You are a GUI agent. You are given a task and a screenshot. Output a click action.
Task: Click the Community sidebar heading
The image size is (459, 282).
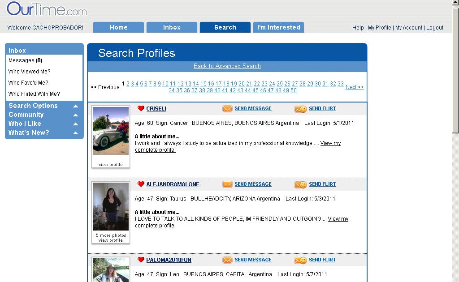coord(26,115)
